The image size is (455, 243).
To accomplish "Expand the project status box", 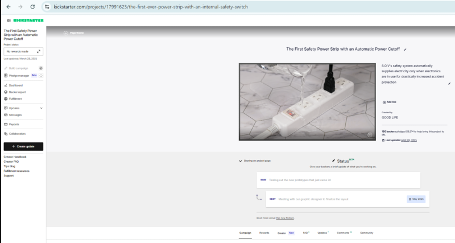I will (39, 51).
